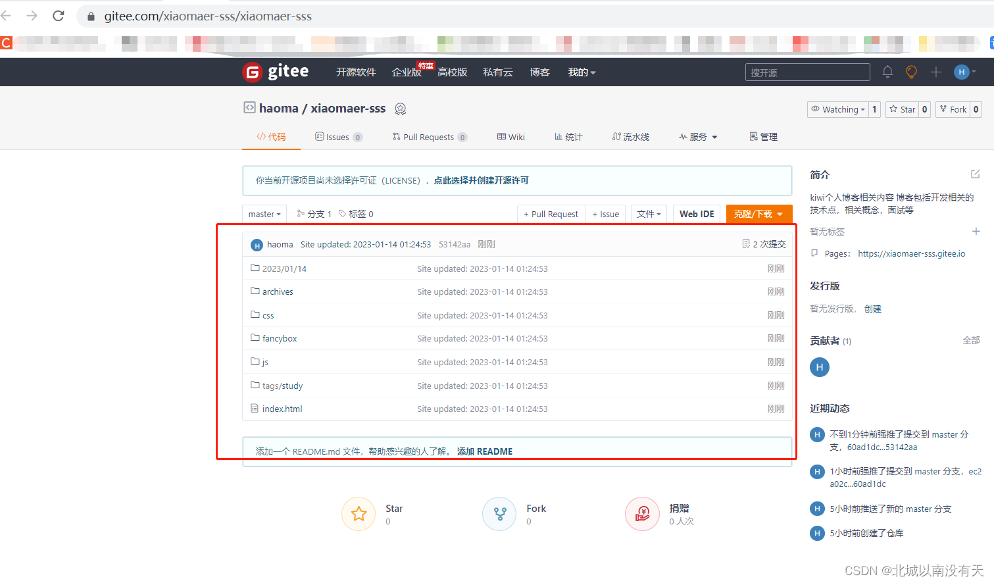The height and width of the screenshot is (583, 994).
Task: Switch to the Issues tab
Action: (338, 137)
